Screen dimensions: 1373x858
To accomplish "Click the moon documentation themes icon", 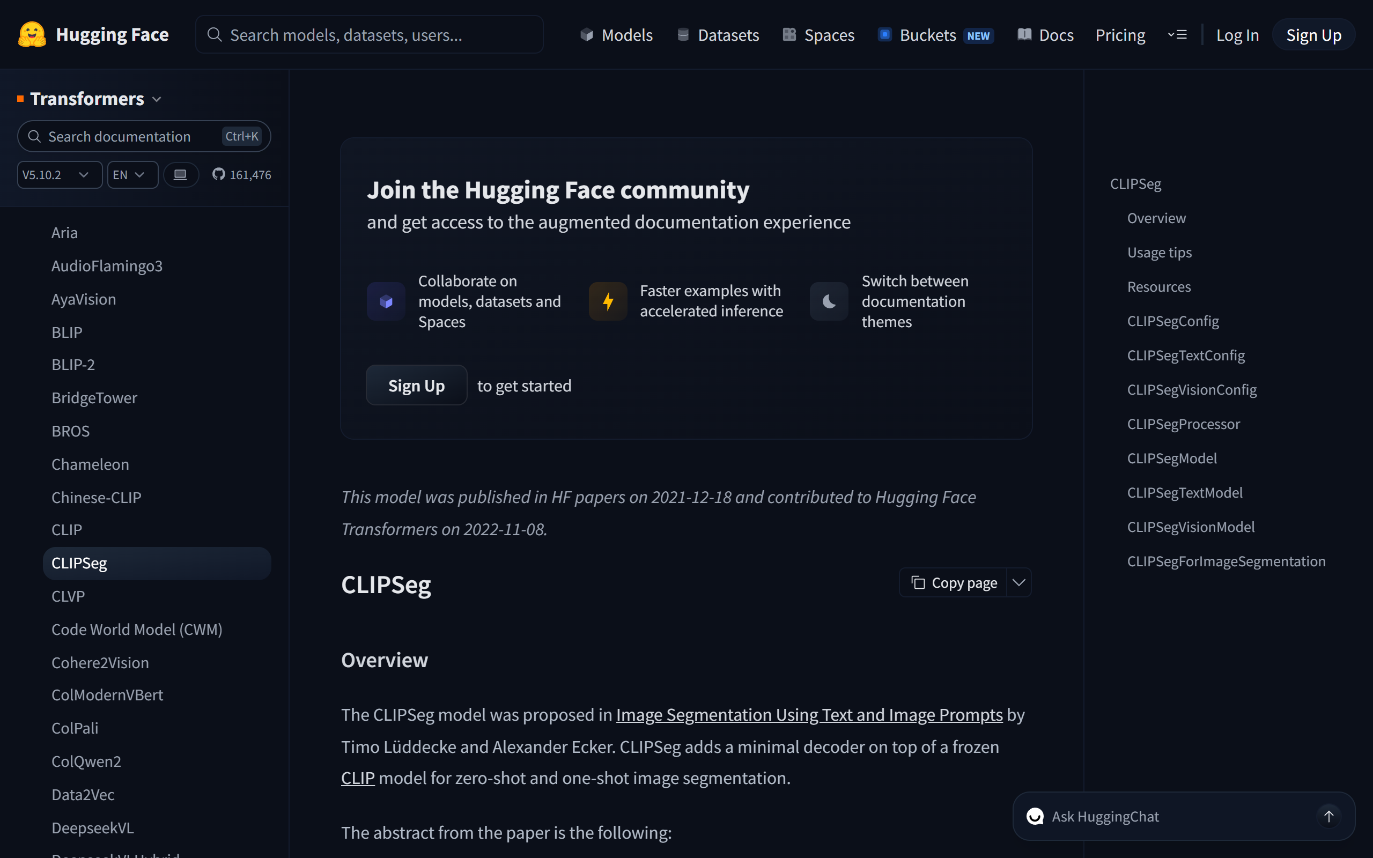I will pos(829,301).
